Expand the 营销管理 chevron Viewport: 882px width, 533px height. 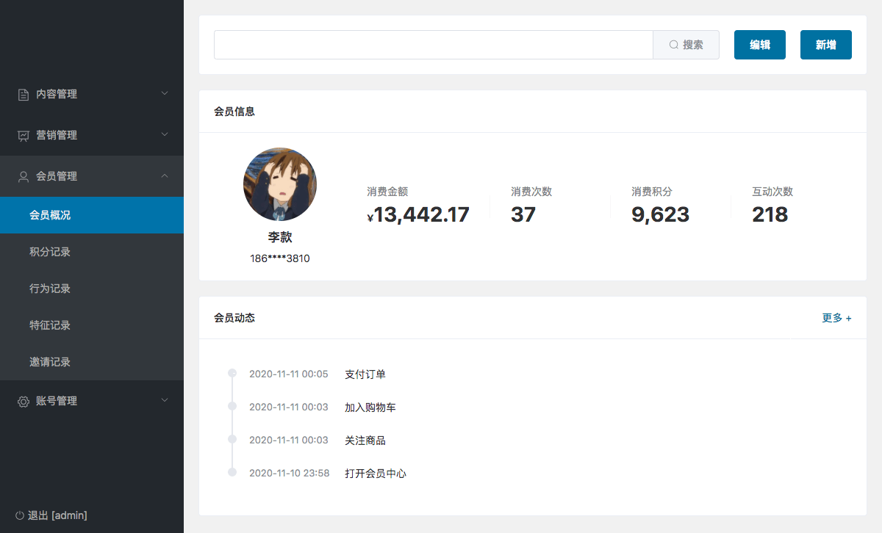pos(165,134)
